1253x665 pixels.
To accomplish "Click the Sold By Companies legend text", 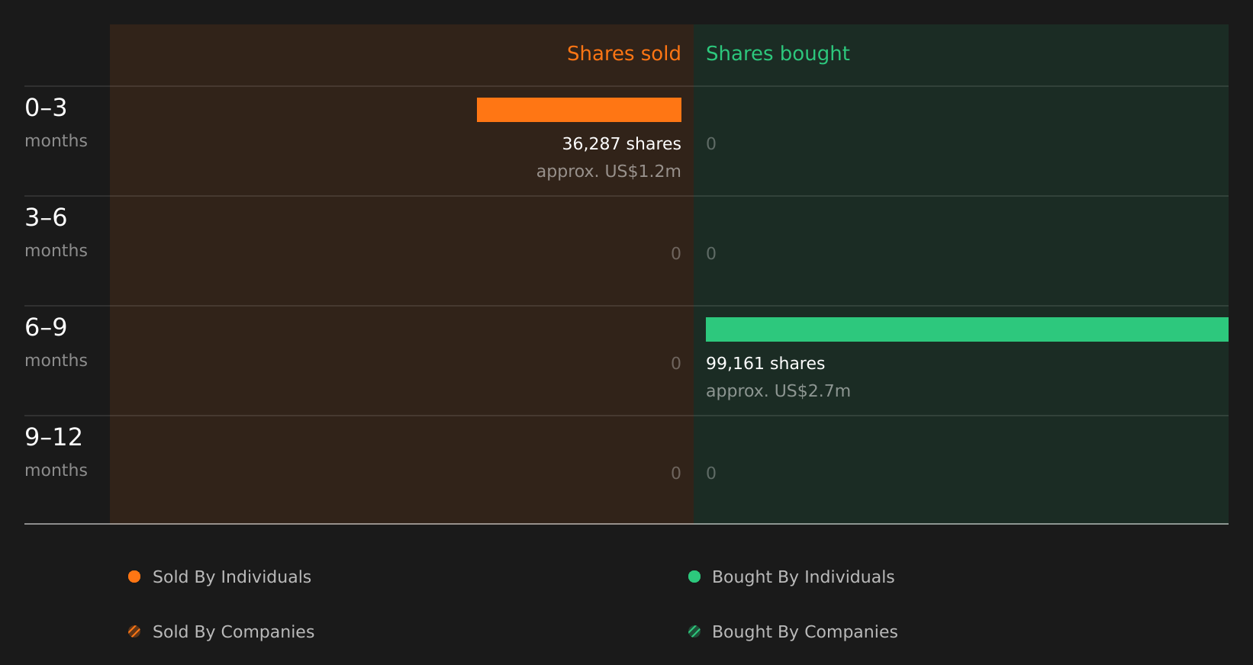I will (234, 631).
